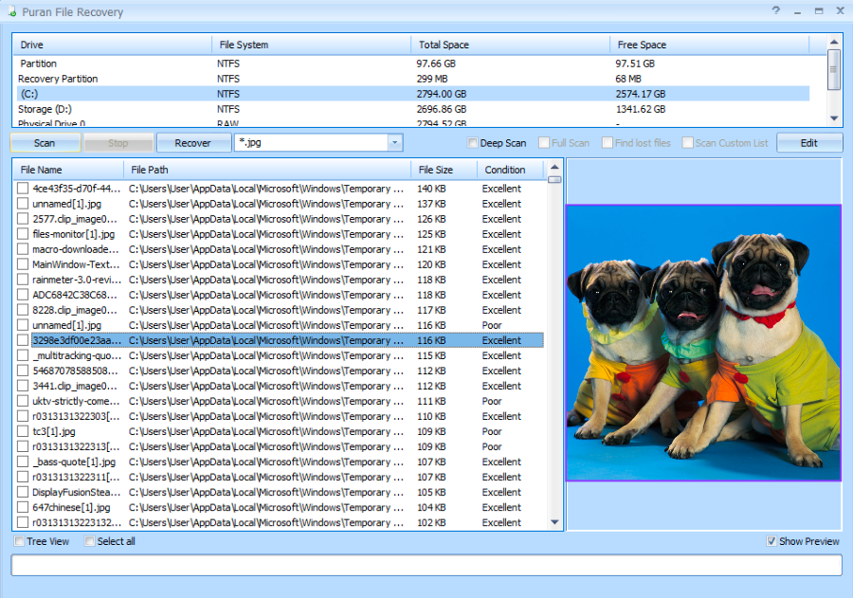
Task: Click the Recover button
Action: click(x=192, y=143)
